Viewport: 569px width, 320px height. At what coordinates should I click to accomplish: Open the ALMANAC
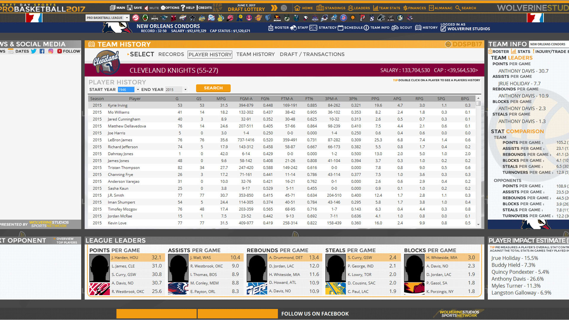point(440,8)
